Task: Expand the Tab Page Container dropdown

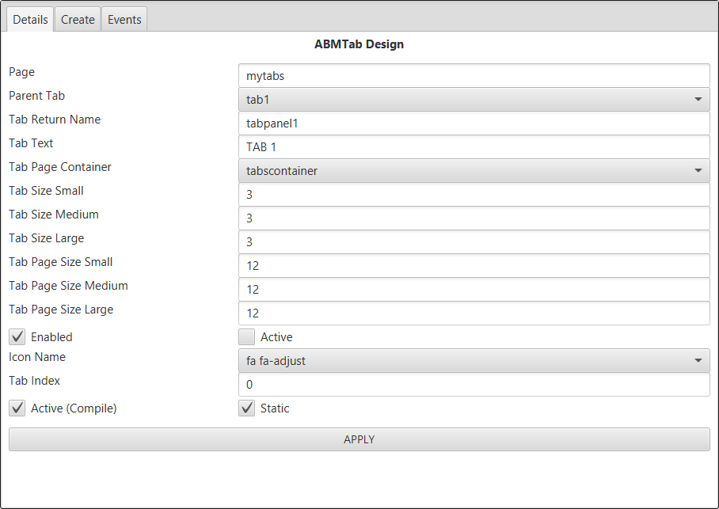Action: [x=698, y=171]
